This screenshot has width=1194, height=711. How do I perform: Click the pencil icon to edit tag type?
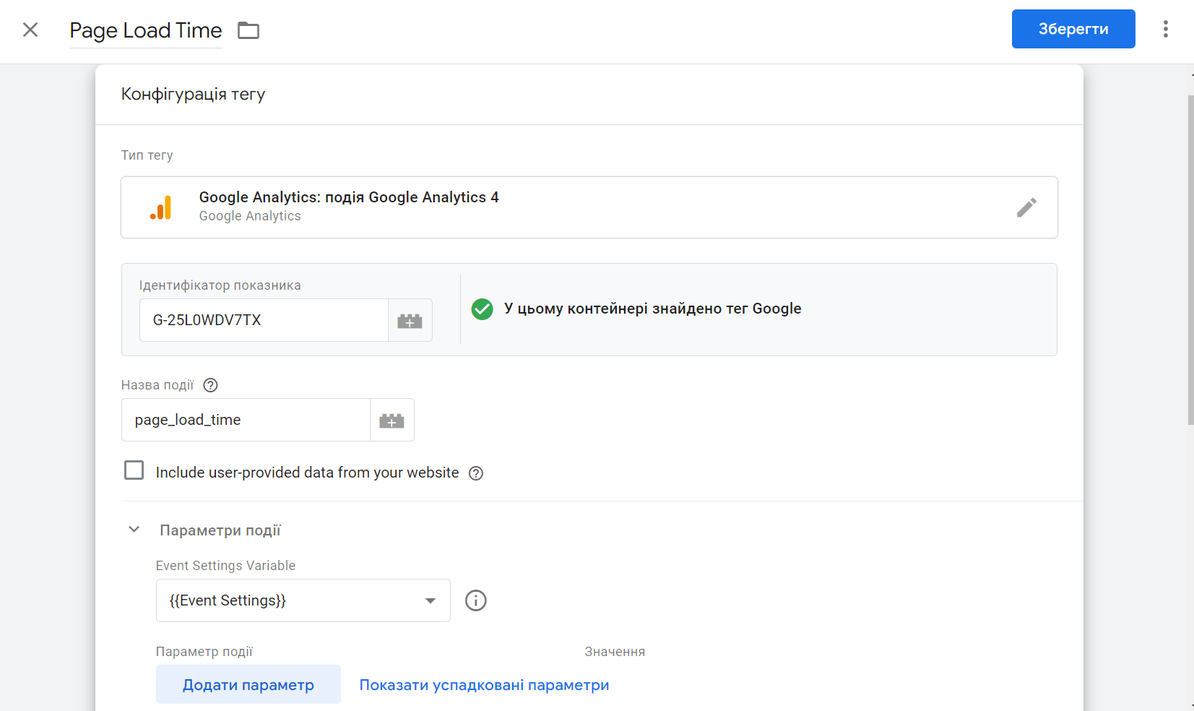(x=1026, y=207)
